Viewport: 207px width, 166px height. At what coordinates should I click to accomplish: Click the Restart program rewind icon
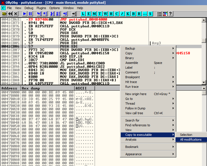(x=10, y=14)
